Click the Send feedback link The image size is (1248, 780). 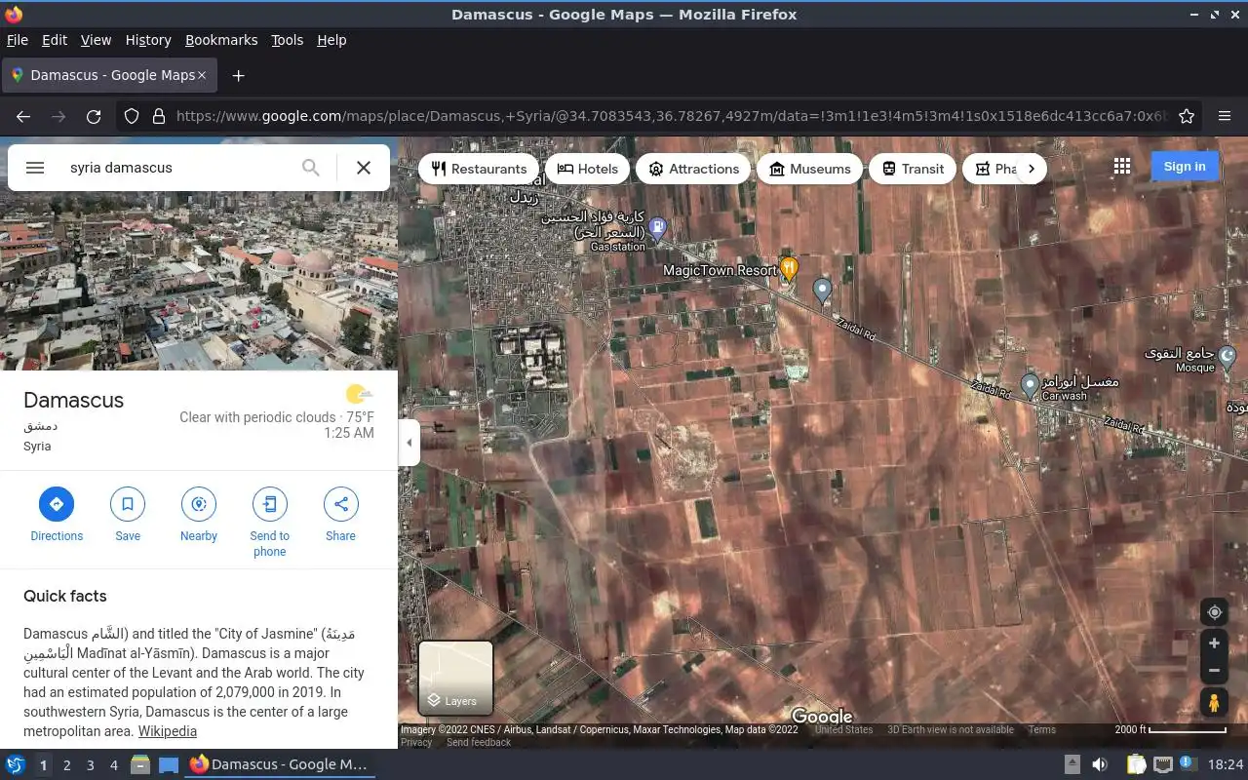coord(479,743)
